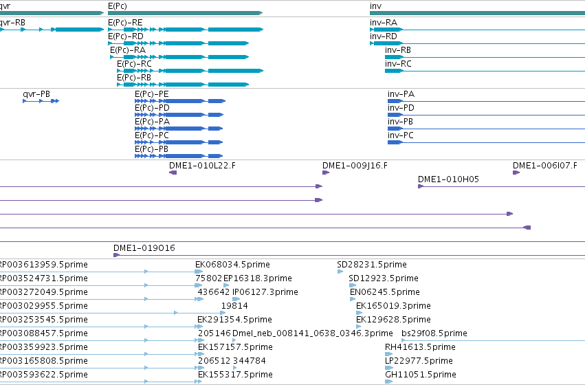Select EST EK129628.5prime
Screen dimensions: 585x385
tap(359, 327)
